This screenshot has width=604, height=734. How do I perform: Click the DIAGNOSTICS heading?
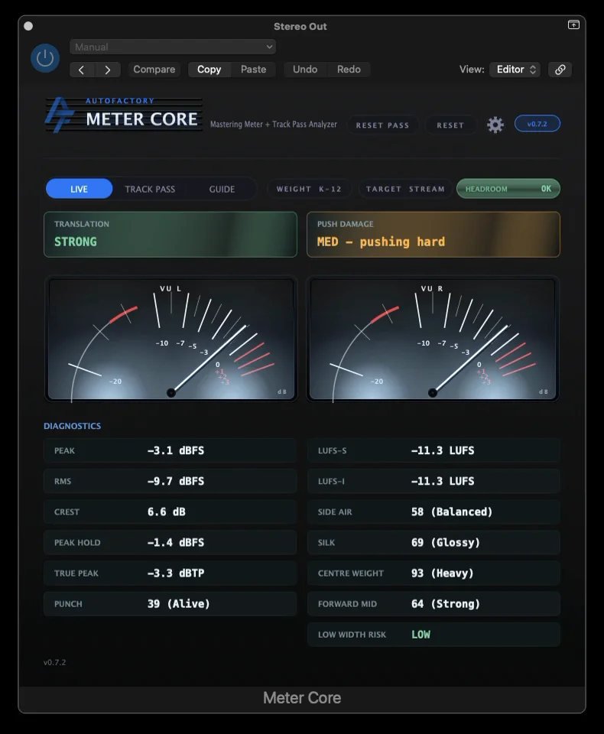click(x=72, y=426)
